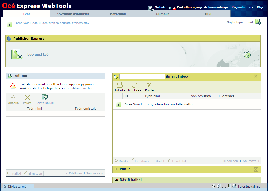This screenshot has width=268, height=191.
Task: Click the Työn nimi column header in Työjono
Action: (49, 109)
